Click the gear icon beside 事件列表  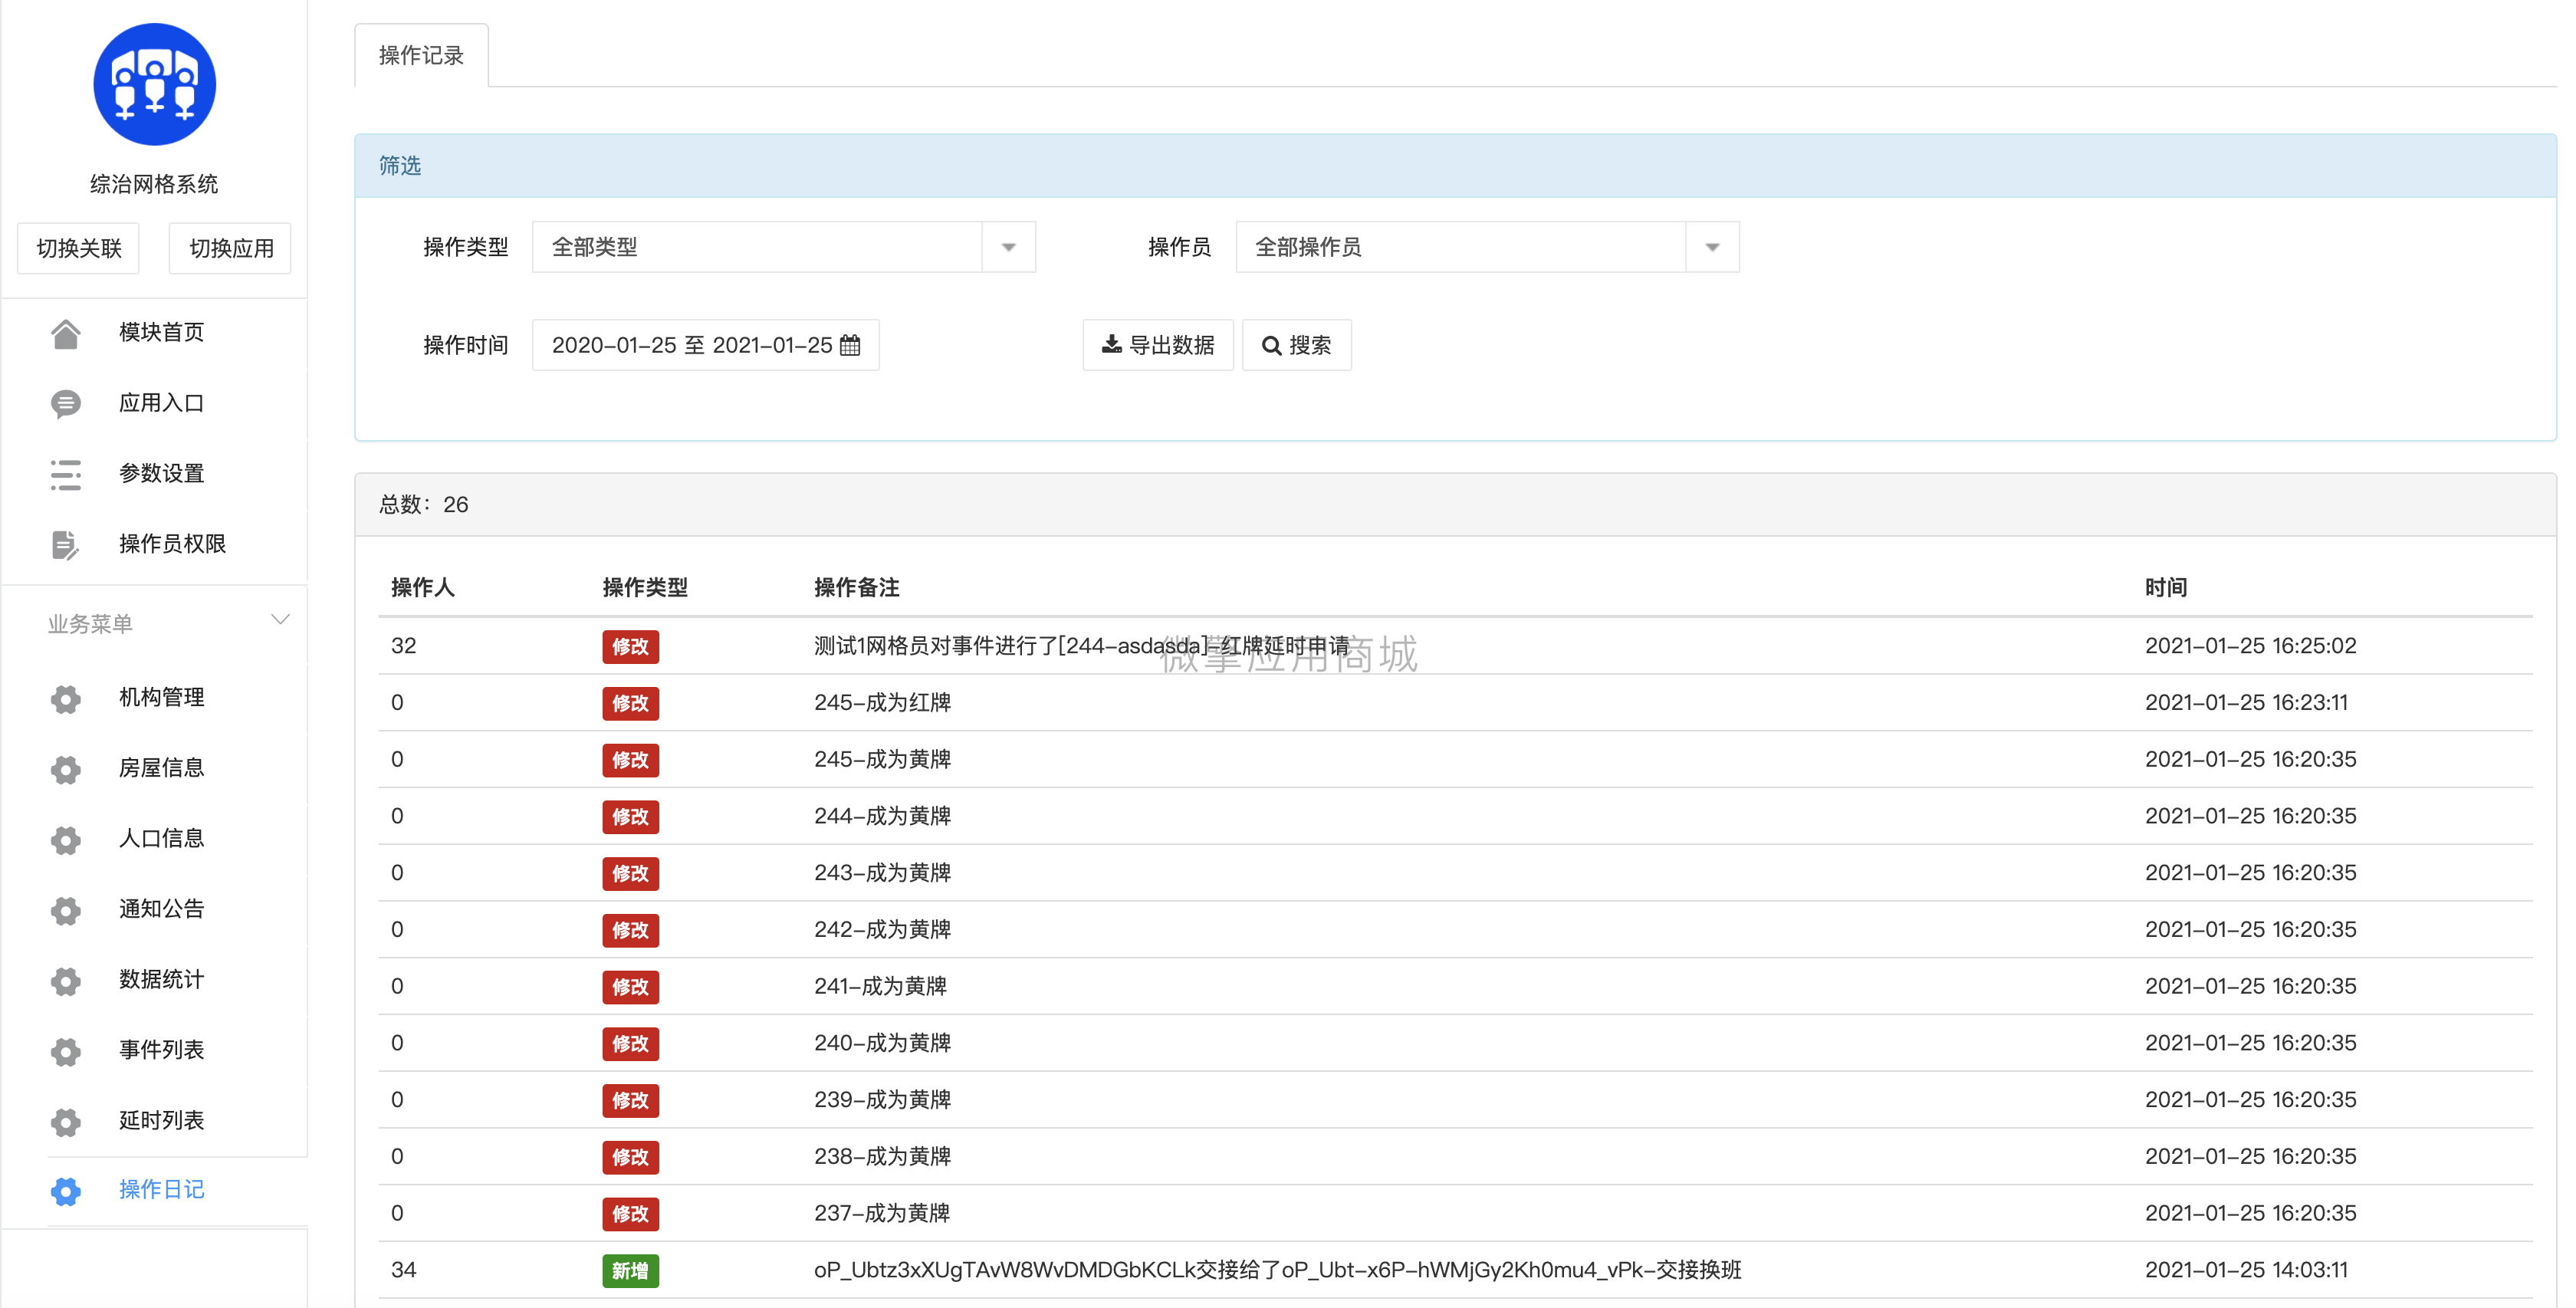(x=65, y=1051)
